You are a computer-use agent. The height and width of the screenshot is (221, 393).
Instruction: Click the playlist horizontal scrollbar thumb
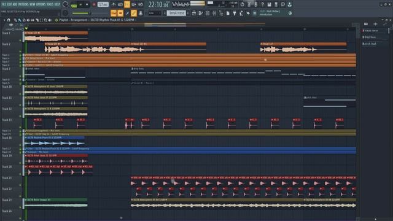pyautogui.click(x=165, y=25)
